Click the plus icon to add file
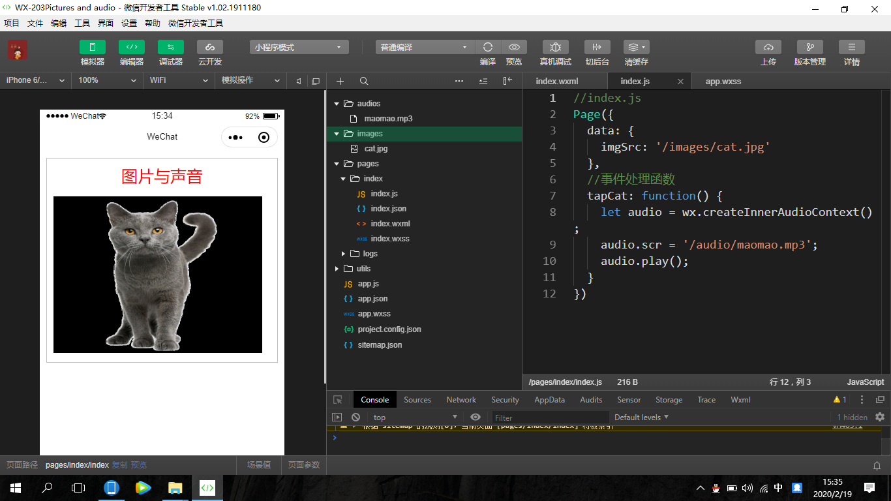This screenshot has width=891, height=501. (340, 81)
